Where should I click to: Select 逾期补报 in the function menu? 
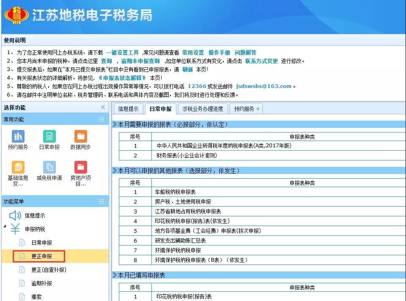41,283
